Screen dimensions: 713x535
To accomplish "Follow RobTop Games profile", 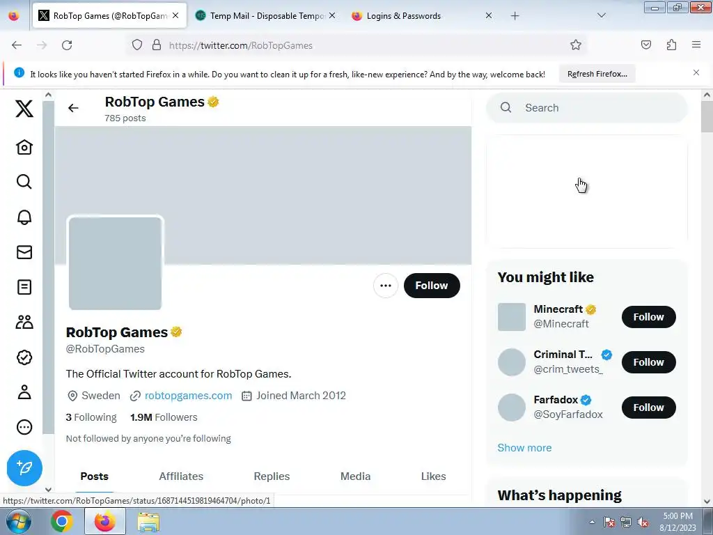I will click(x=432, y=286).
